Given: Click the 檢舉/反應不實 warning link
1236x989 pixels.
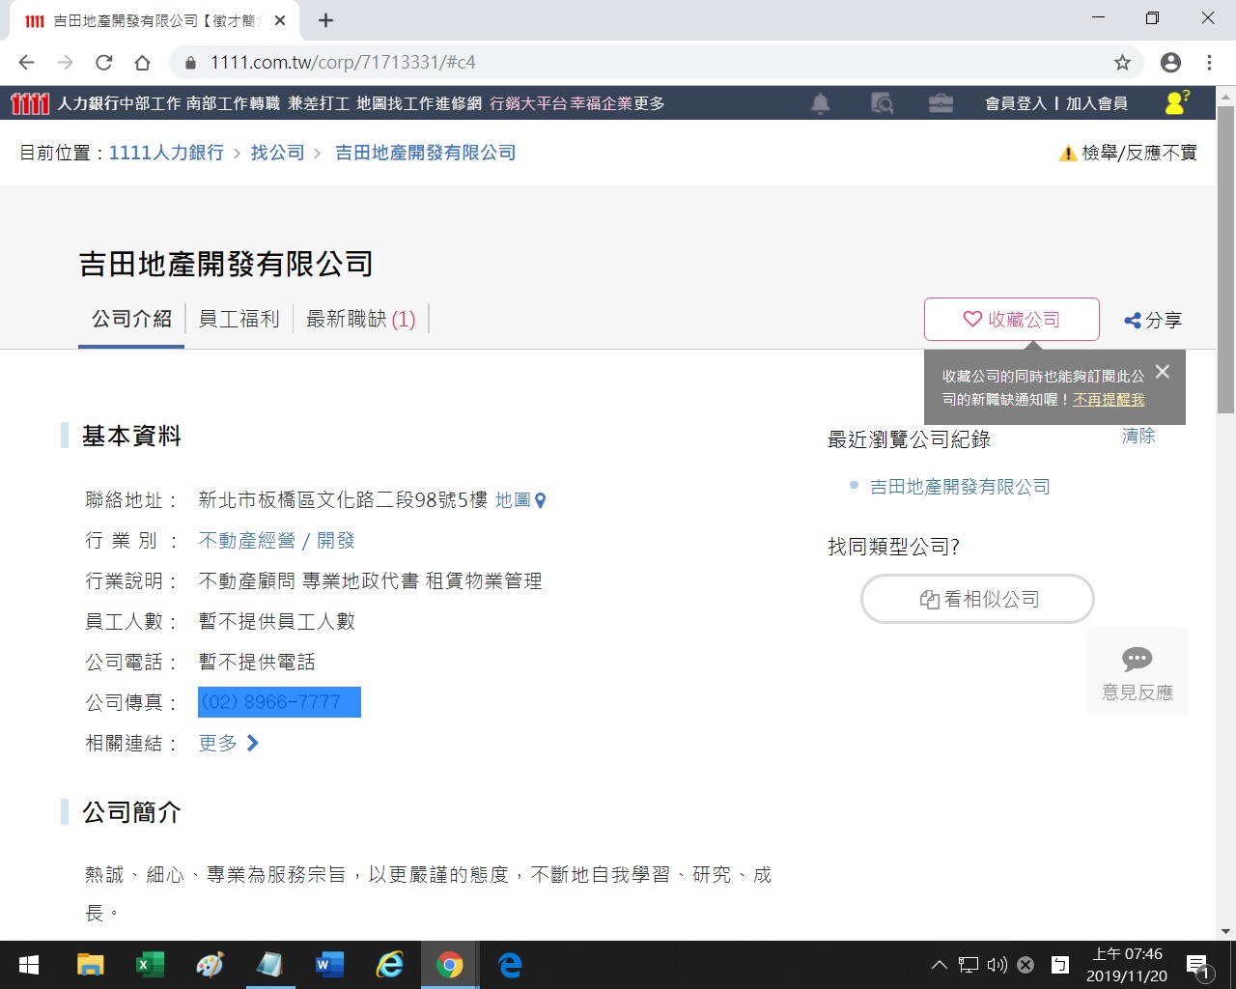Looking at the screenshot, I should pos(1128,154).
